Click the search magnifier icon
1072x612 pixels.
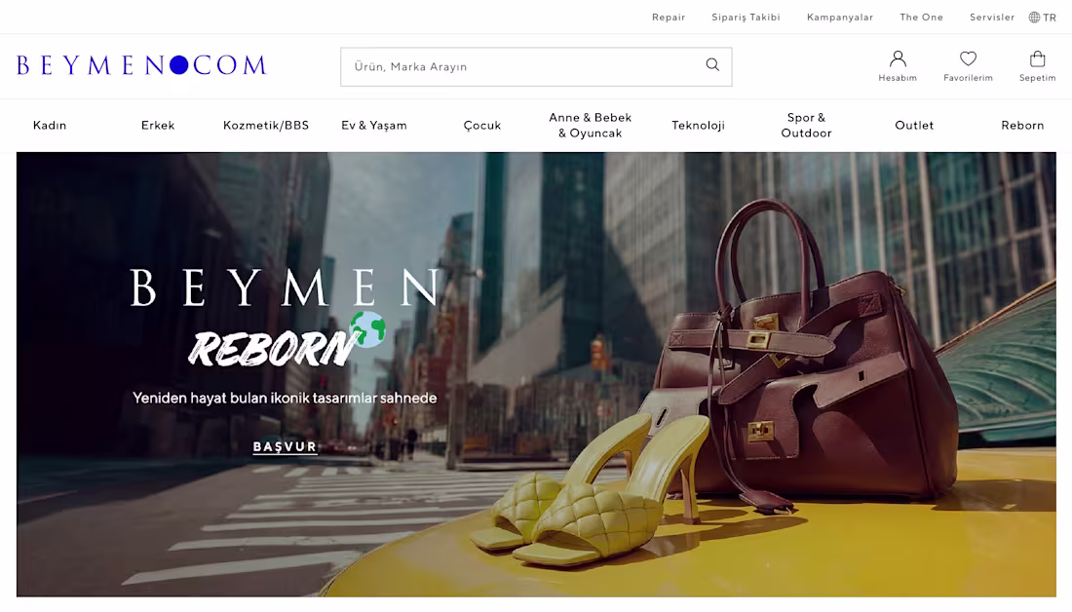click(712, 64)
